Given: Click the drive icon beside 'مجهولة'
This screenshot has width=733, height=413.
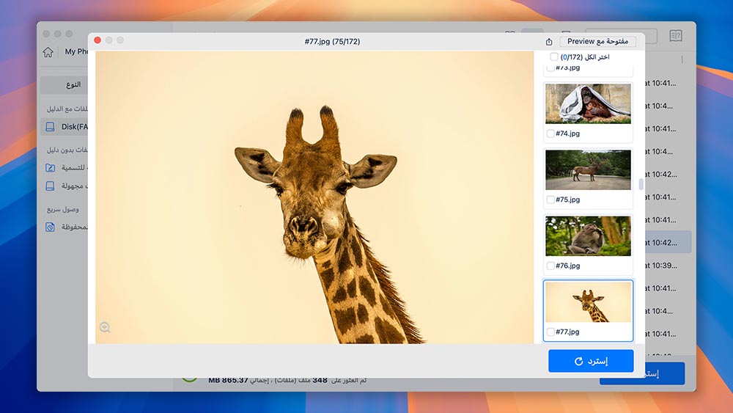Looking at the screenshot, I should pyautogui.click(x=50, y=186).
